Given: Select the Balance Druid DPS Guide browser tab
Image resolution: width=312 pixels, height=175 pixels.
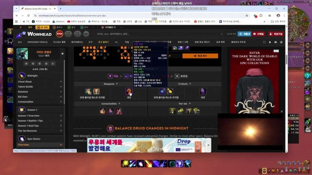Looking at the screenshot, I should click(x=38, y=9).
